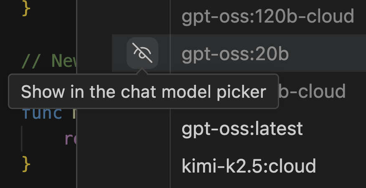Toggle the crossed-out eye icon for gpt-oss:20b

click(142, 53)
